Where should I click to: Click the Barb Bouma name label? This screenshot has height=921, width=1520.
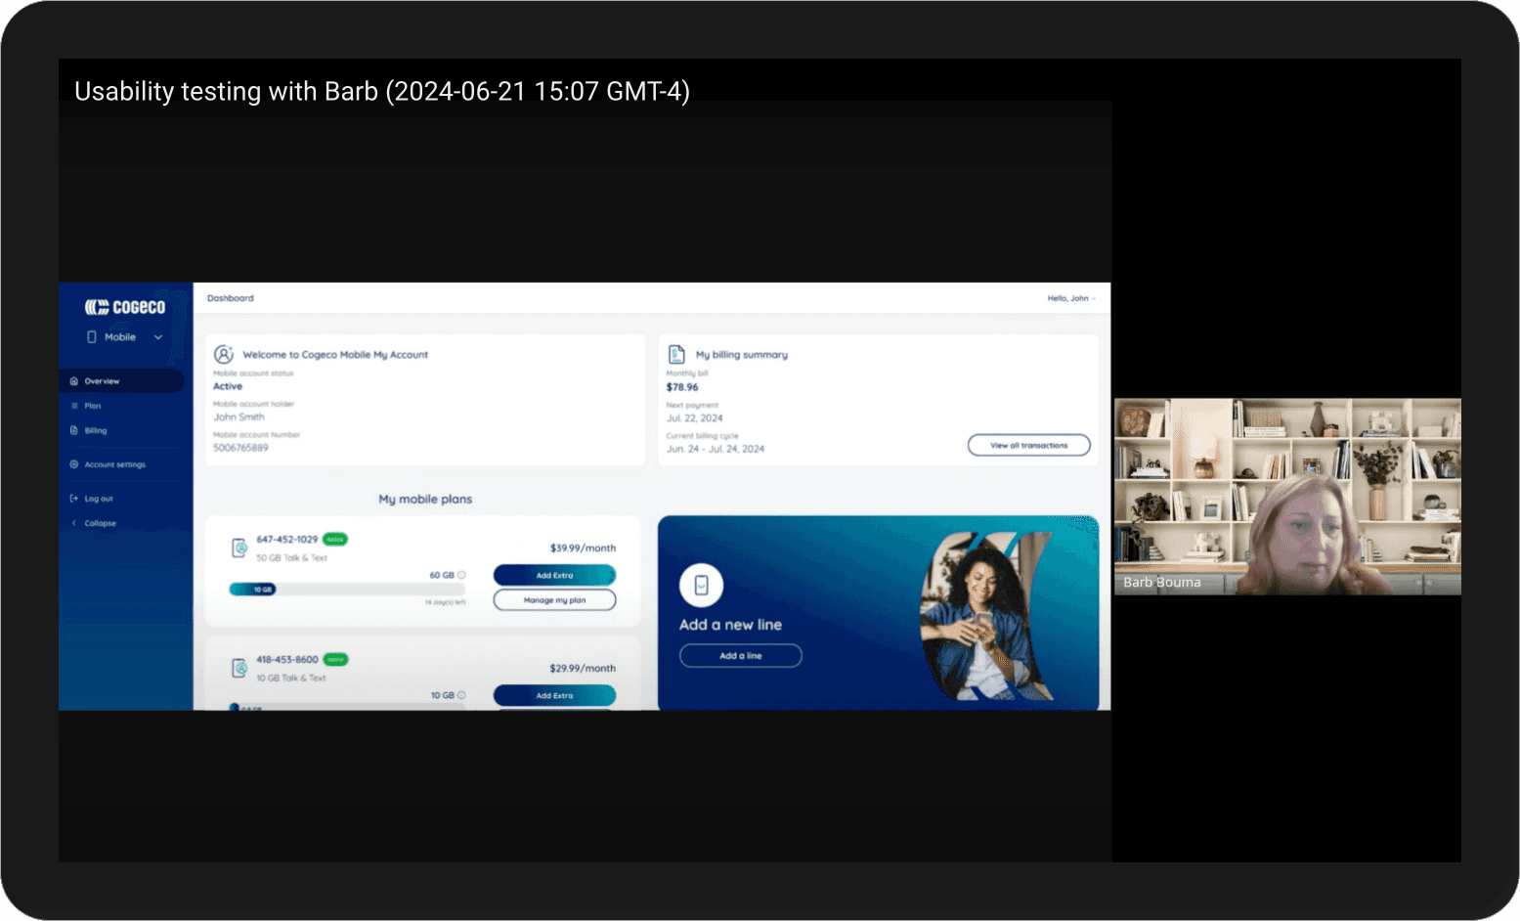(1162, 583)
